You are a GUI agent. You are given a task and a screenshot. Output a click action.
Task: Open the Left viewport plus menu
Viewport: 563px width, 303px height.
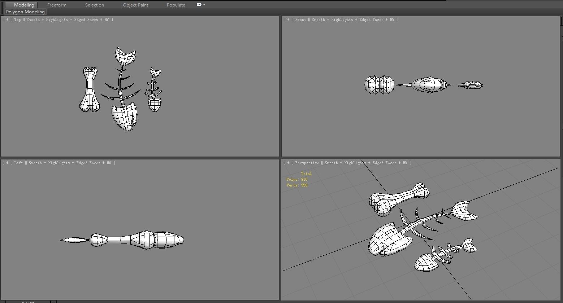point(7,163)
